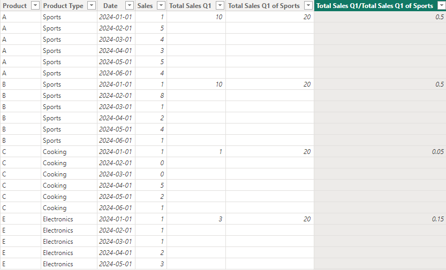Click the date 2024-02-01 in product B row
Screen dimensions: 446x270
tap(116, 95)
